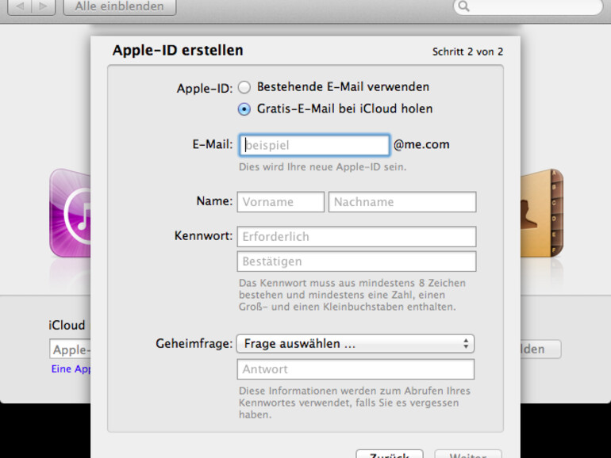Image resolution: width=611 pixels, height=458 pixels.
Task: Go back with the left arrow button
Action: [x=20, y=6]
